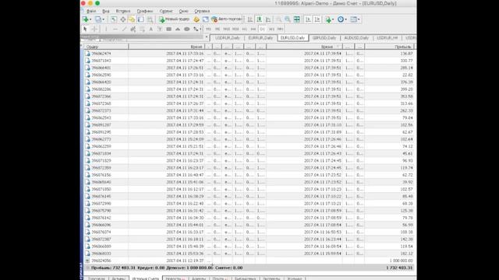Switch to the EURRUR,Daily chart tab

coord(260,38)
